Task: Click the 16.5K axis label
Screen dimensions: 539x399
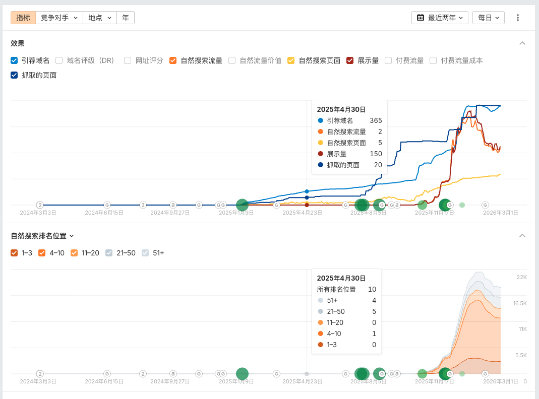Action: point(520,303)
